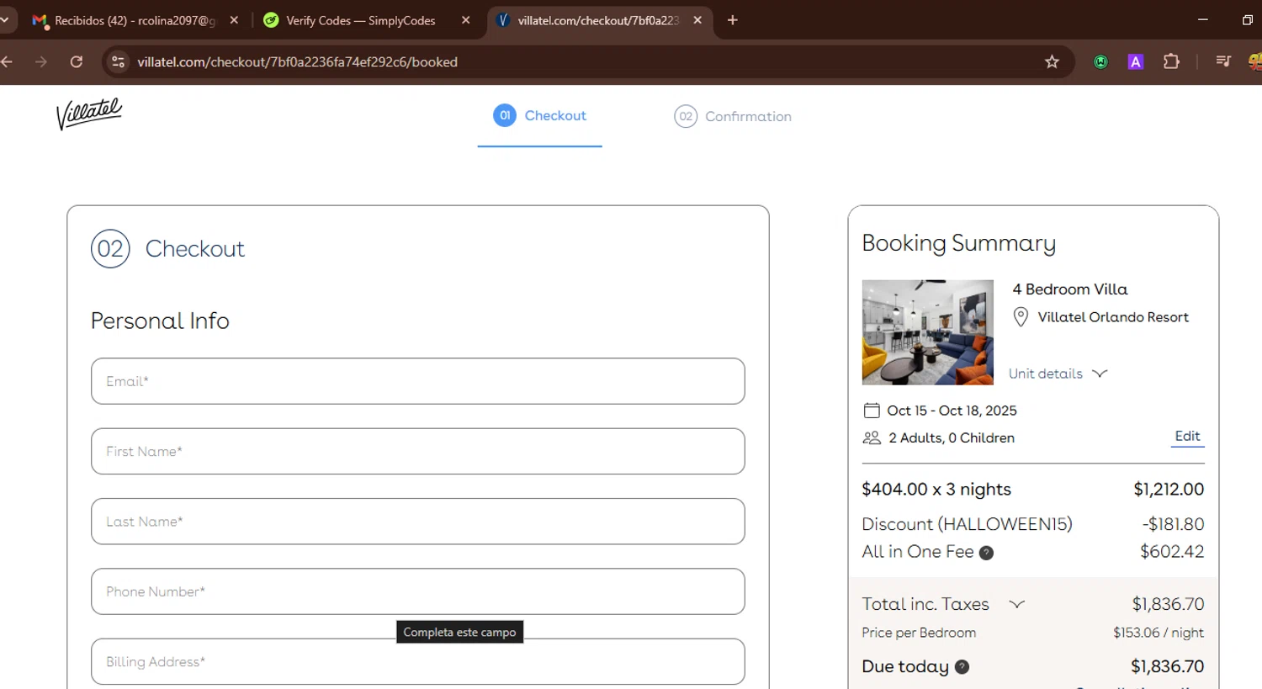Bookmark this page with the star icon
The image size is (1262, 689).
pyautogui.click(x=1052, y=61)
